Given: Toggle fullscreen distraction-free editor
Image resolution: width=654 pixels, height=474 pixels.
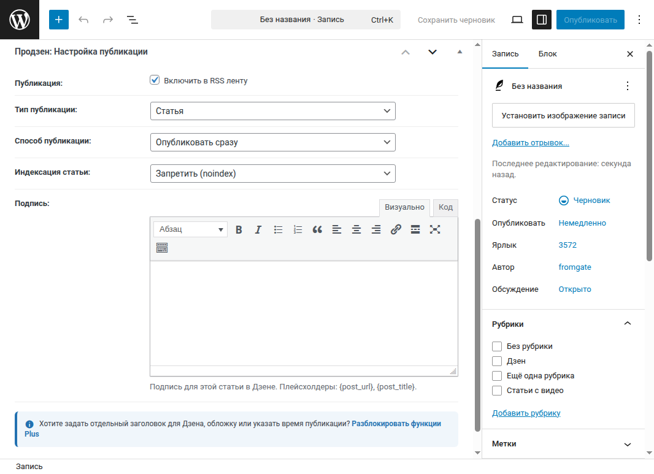Looking at the screenshot, I should (435, 230).
